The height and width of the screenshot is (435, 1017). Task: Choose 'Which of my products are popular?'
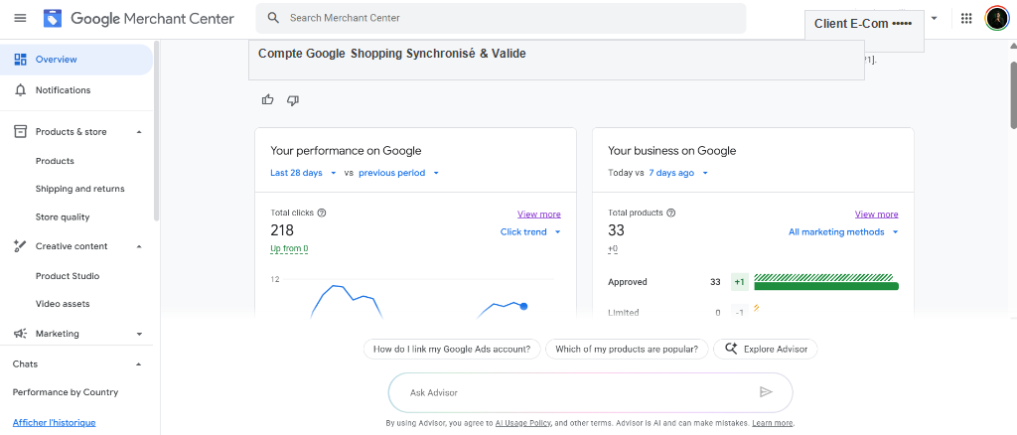627,349
